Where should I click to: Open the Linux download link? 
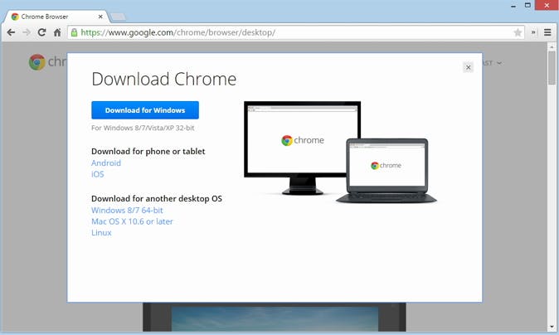click(x=101, y=233)
